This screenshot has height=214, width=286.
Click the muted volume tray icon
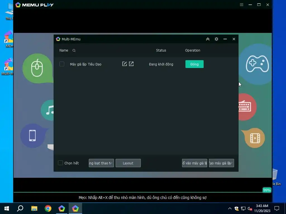click(250, 208)
